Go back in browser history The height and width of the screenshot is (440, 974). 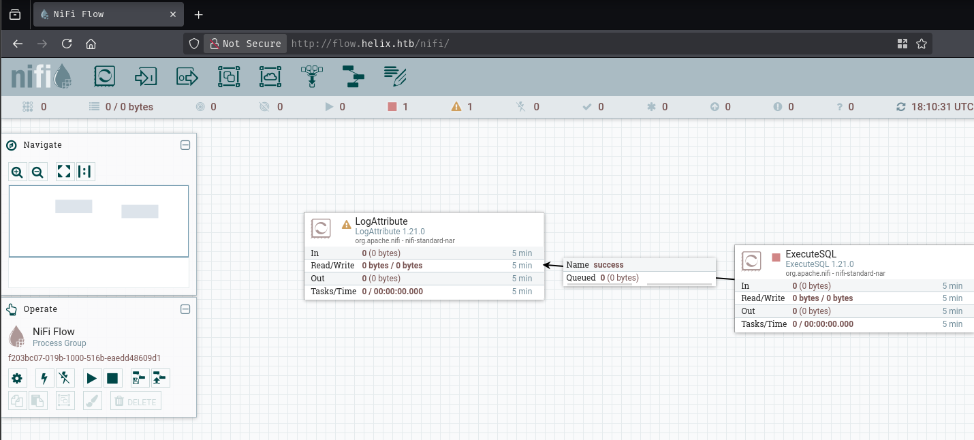point(18,44)
